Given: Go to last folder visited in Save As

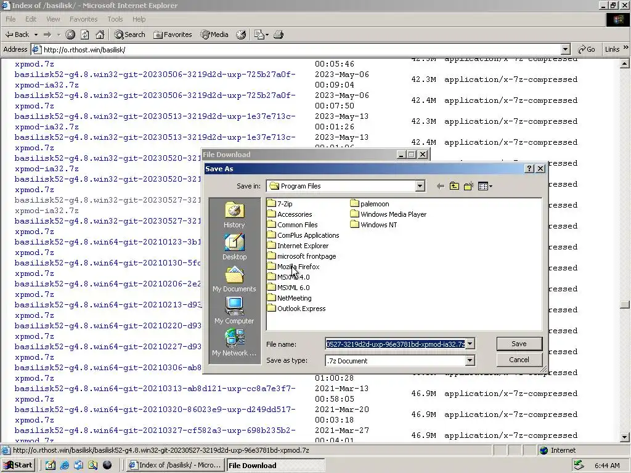Looking at the screenshot, I should 441,186.
